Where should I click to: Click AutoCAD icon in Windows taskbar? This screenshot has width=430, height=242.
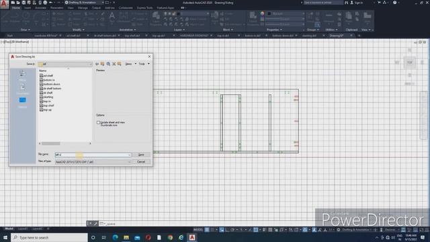pos(192,237)
